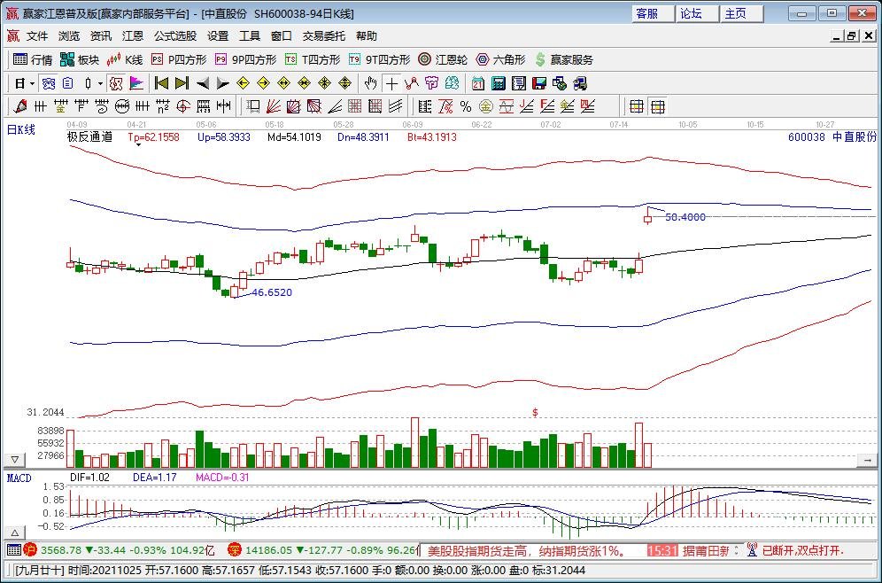Open the 江恩轮 Gann wheel
The width and height of the screenshot is (882, 583).
(443, 59)
